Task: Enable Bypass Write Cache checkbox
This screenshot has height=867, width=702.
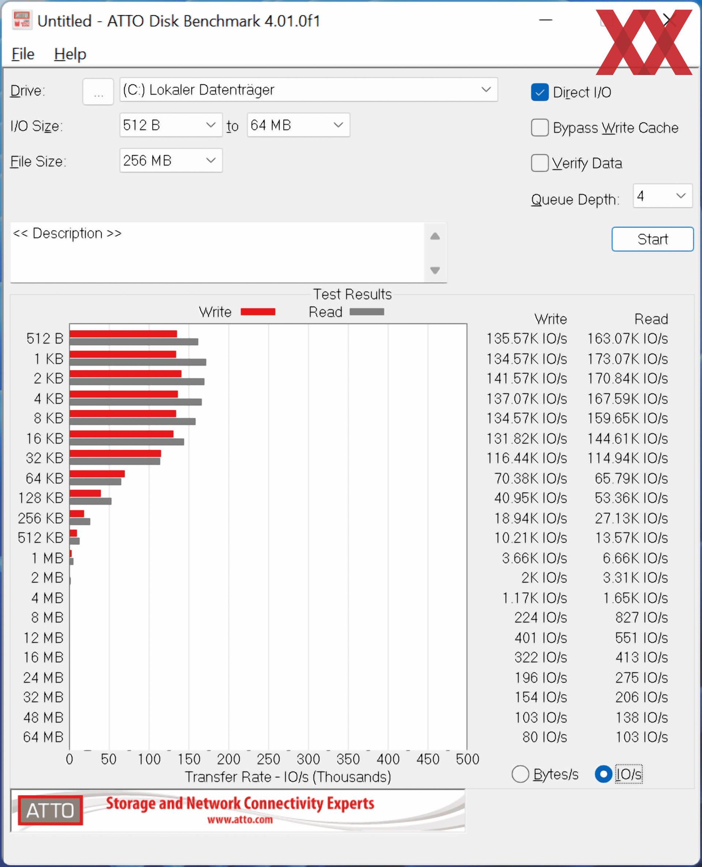Action: [x=539, y=128]
